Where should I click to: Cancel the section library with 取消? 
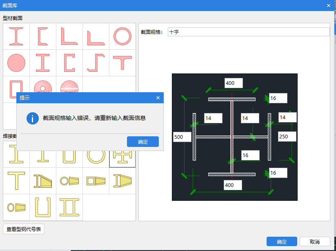click(x=315, y=241)
